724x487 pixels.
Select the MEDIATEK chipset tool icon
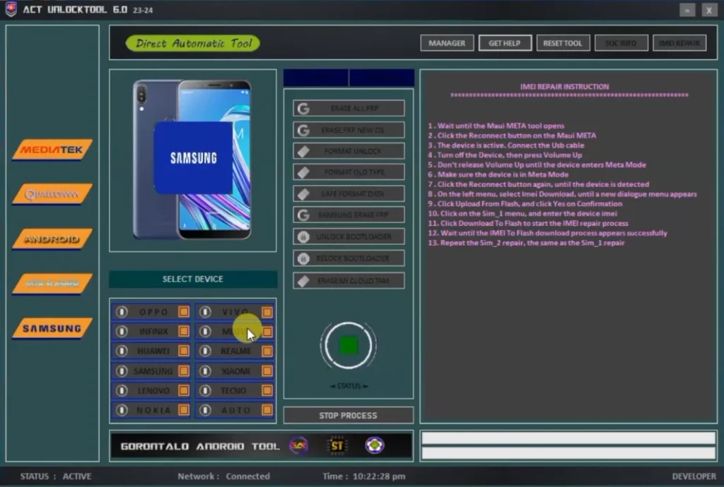tap(51, 150)
